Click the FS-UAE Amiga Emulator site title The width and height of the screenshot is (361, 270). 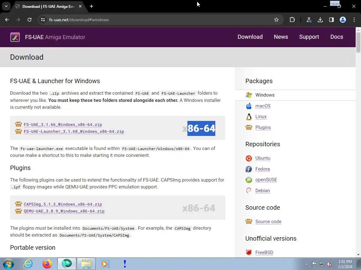pos(55,37)
